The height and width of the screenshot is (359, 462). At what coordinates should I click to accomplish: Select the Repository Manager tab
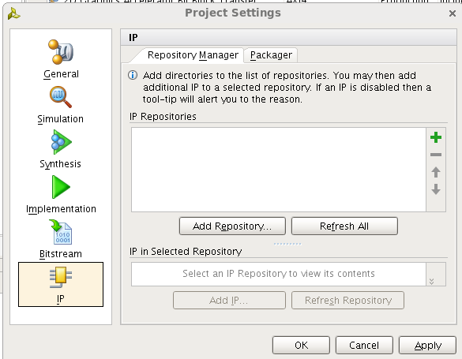[x=193, y=55]
